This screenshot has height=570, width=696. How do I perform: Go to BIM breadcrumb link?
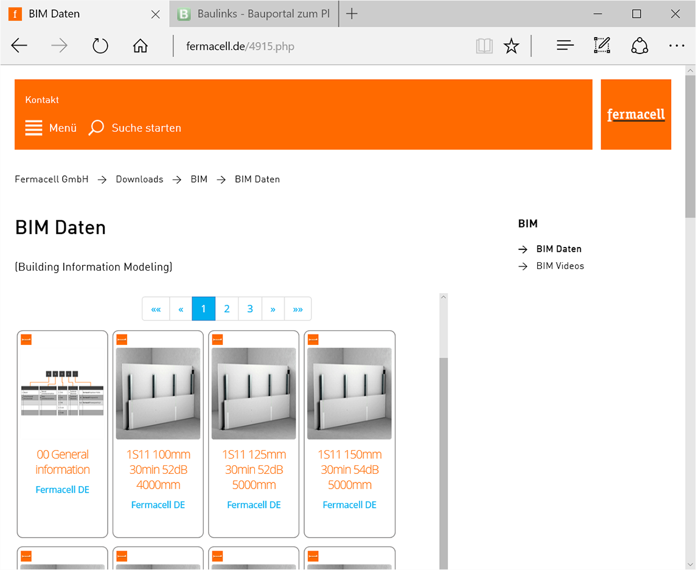(199, 179)
